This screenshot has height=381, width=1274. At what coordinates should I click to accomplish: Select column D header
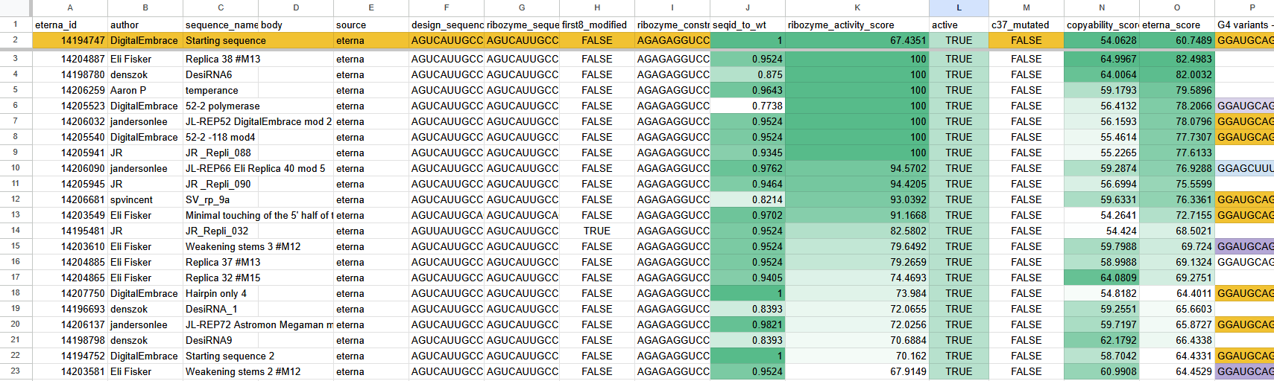(296, 7)
